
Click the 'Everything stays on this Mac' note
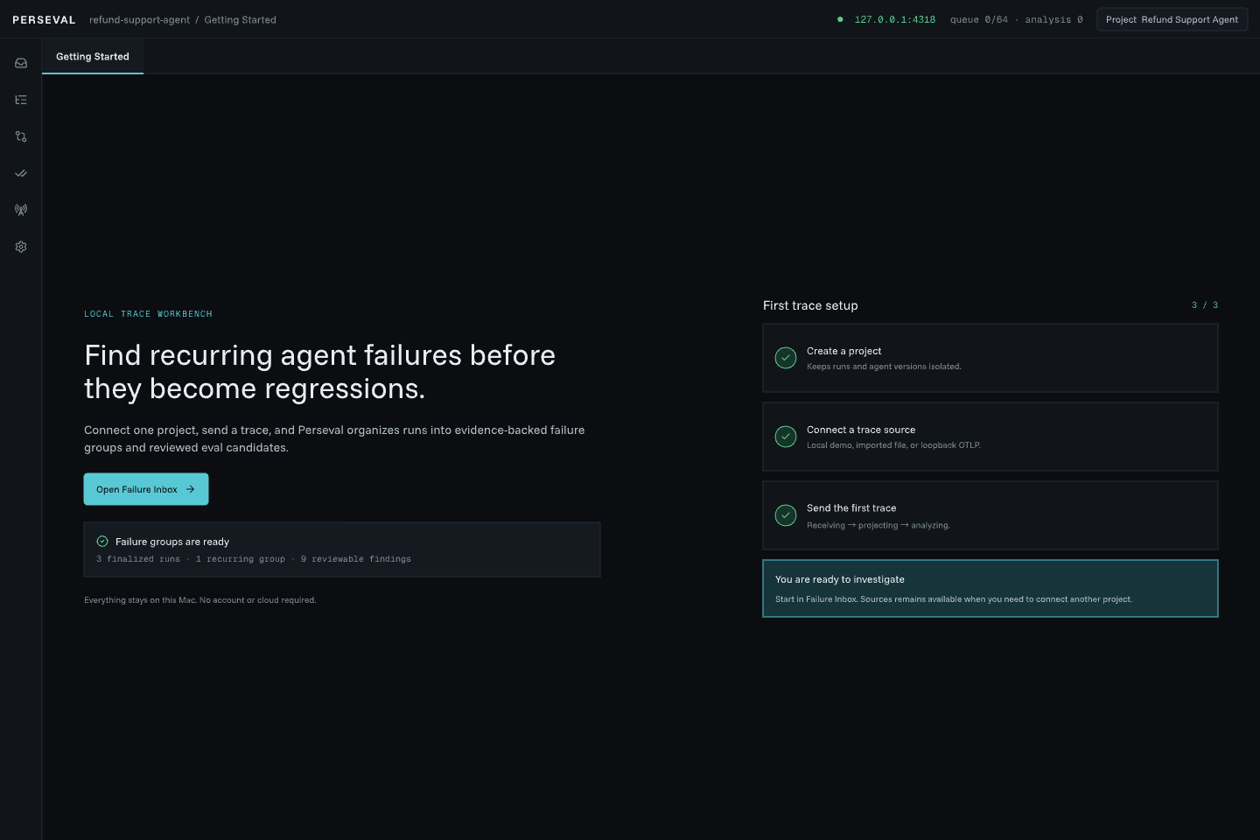[200, 600]
